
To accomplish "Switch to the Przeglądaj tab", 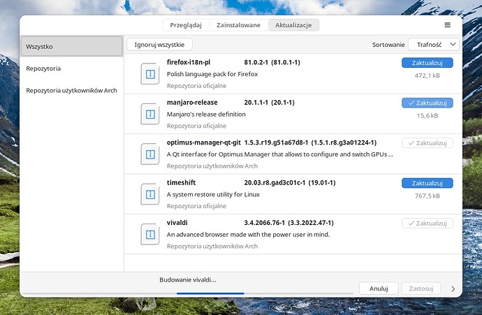I will (x=186, y=25).
